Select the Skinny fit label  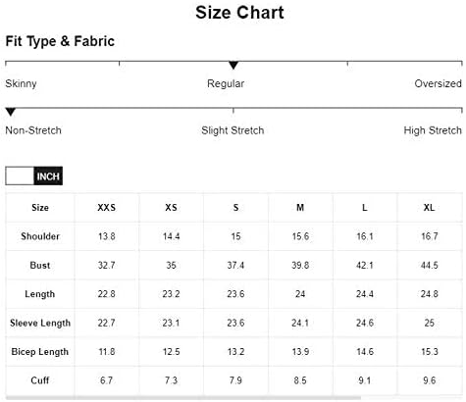coord(21,83)
